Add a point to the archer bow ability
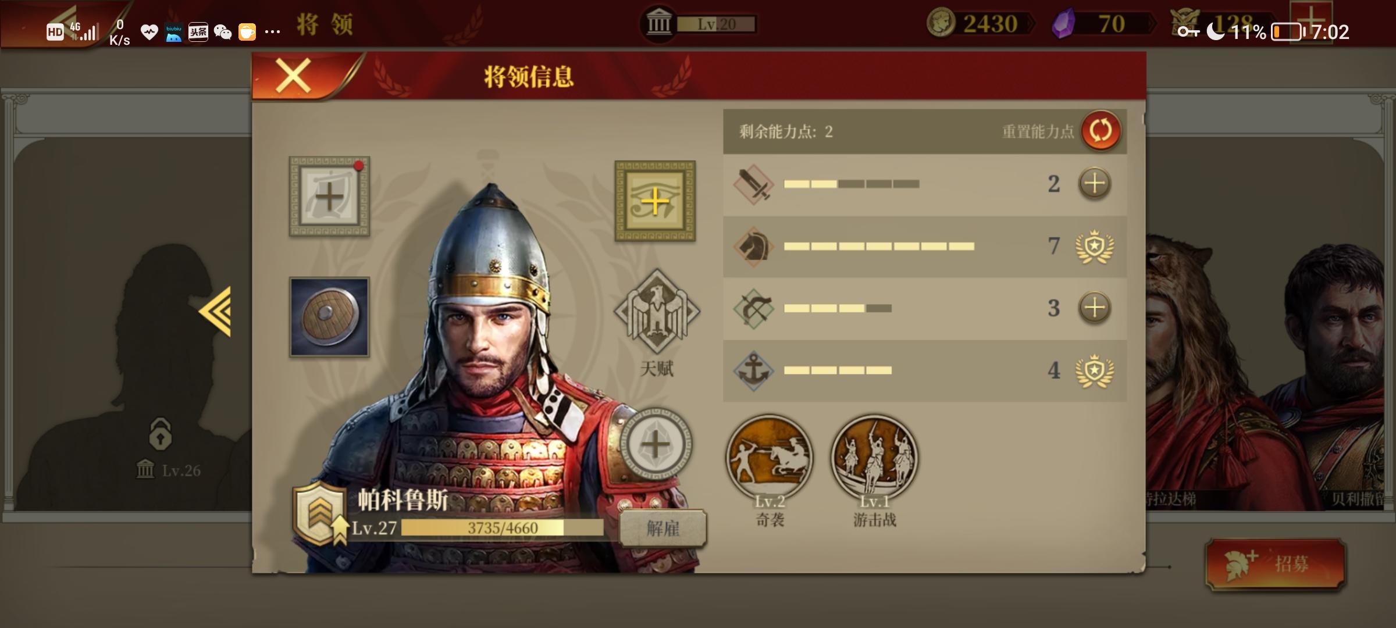The width and height of the screenshot is (1396, 628). [x=1095, y=308]
